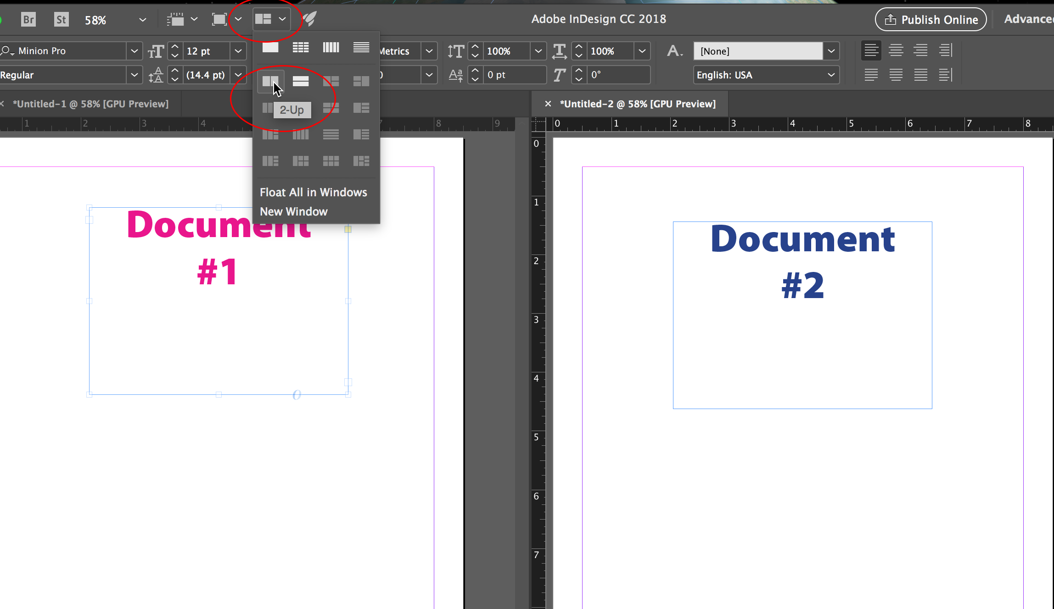Image resolution: width=1054 pixels, height=609 pixels.
Task: Expand the font size stepper field
Action: point(239,50)
